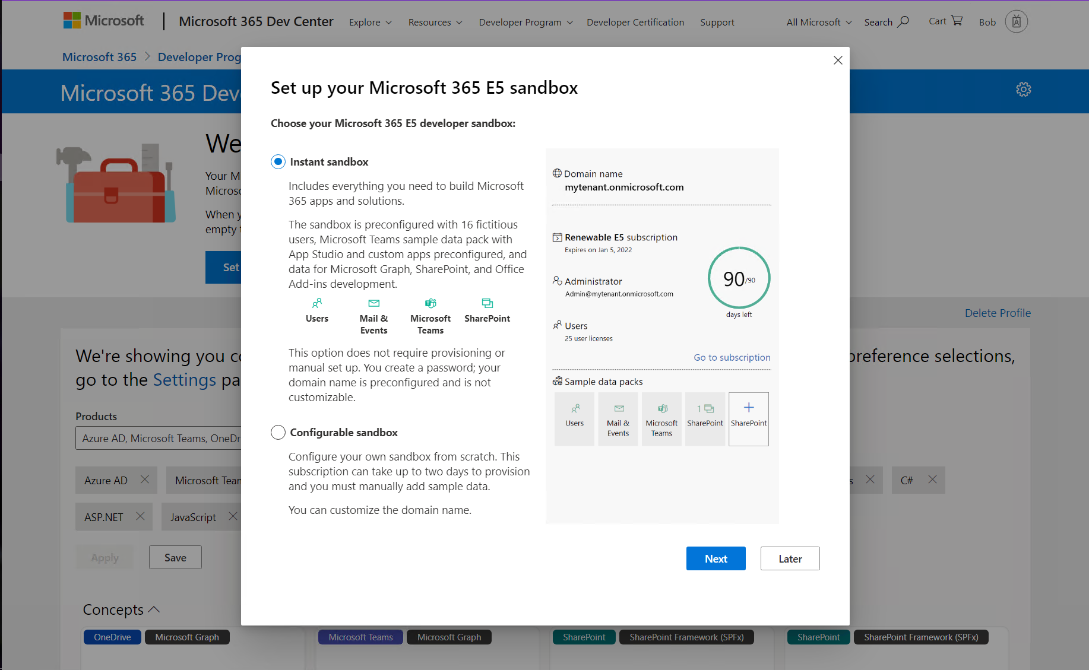The image size is (1089, 670).
Task: Click the Sample data packs icon
Action: 557,381
